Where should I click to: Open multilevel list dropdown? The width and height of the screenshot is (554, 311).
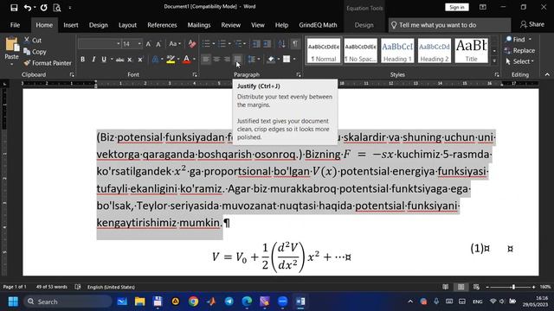pos(244,44)
